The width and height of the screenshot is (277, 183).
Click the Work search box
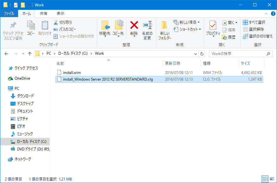pos(241,54)
